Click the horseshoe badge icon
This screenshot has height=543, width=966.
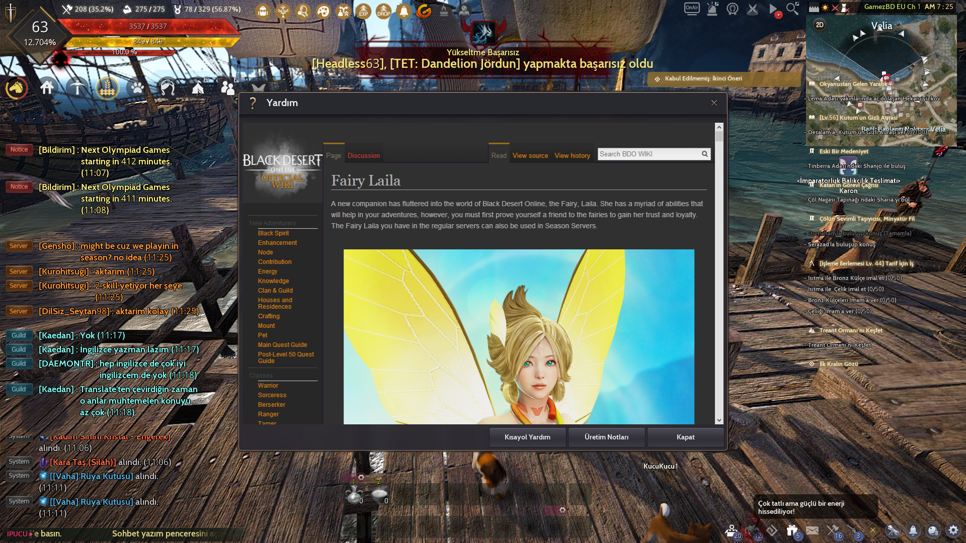[x=732, y=9]
